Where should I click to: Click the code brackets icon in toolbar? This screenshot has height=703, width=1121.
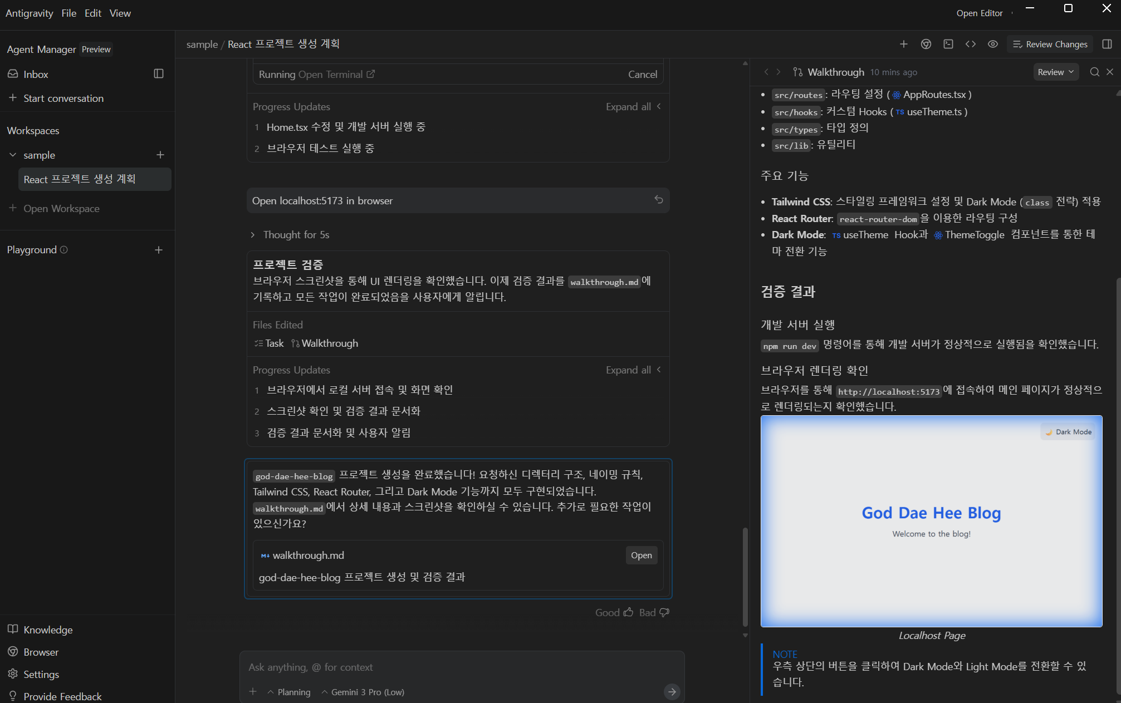tap(971, 45)
